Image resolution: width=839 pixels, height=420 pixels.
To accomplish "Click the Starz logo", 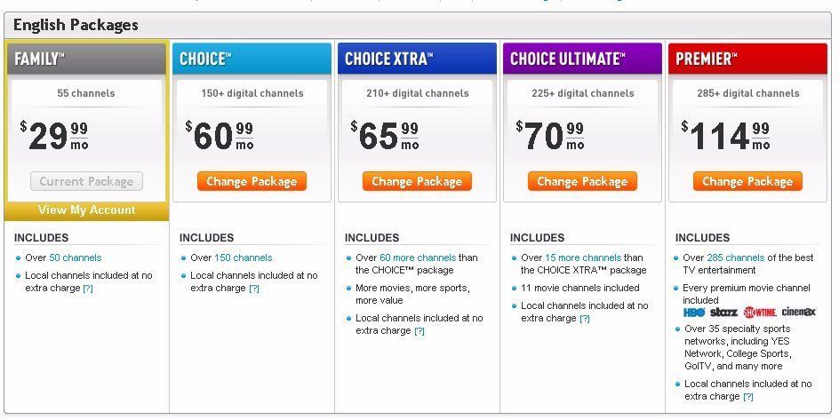I will pyautogui.click(x=724, y=313).
